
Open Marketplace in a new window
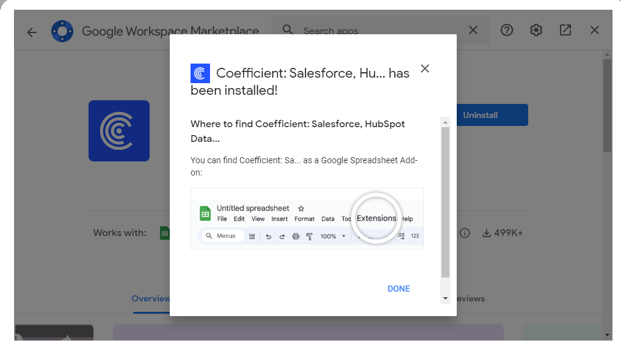(565, 30)
